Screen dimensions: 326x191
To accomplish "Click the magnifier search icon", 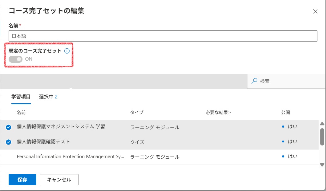I will tap(254, 81).
